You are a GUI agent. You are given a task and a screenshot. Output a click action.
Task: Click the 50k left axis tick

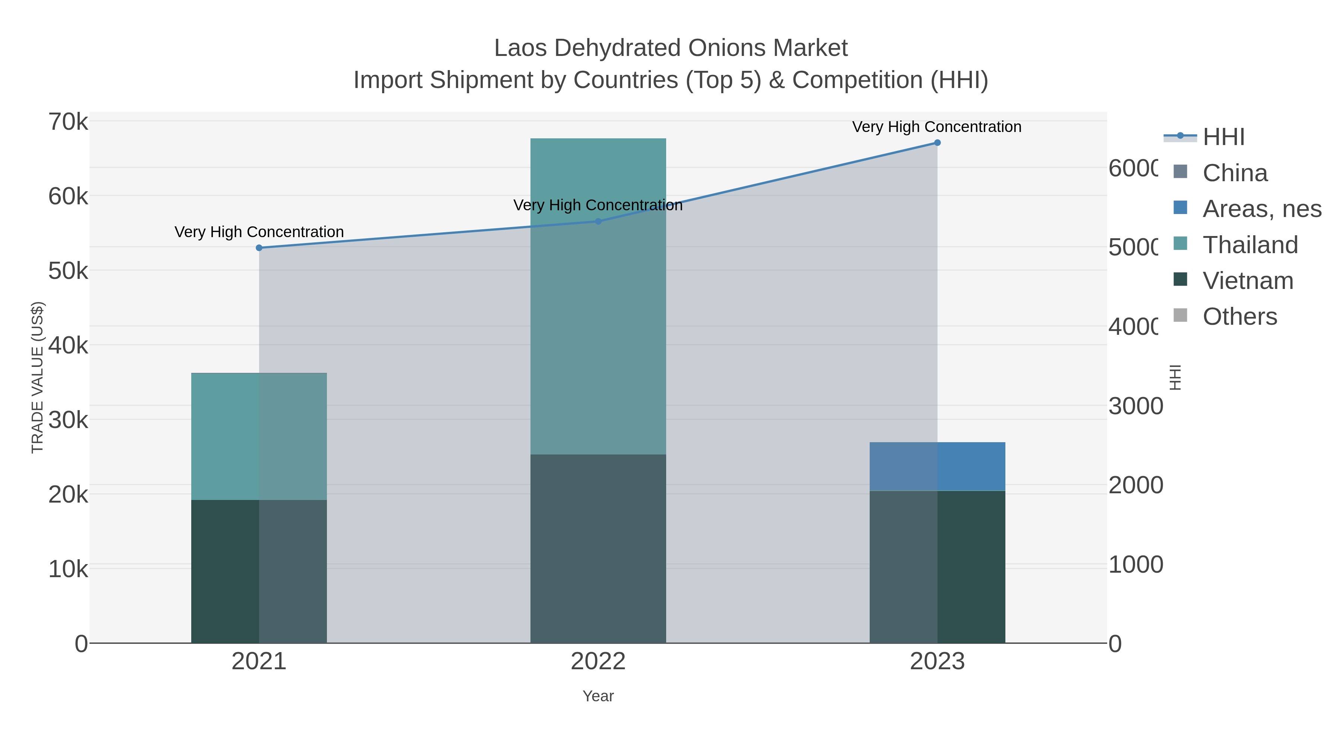pyautogui.click(x=68, y=271)
